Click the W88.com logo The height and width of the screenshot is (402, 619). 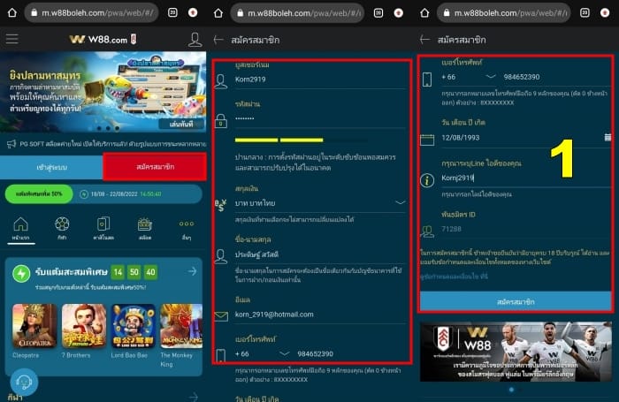(x=103, y=39)
